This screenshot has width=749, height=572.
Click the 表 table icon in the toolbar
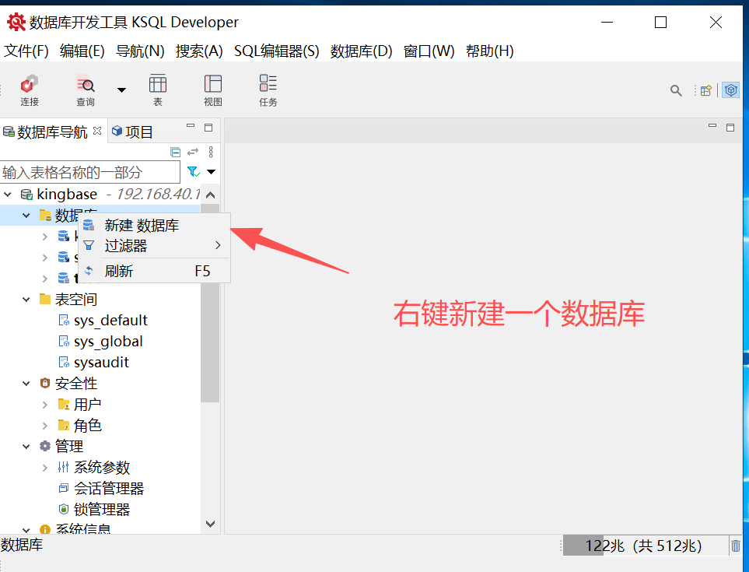click(x=158, y=89)
